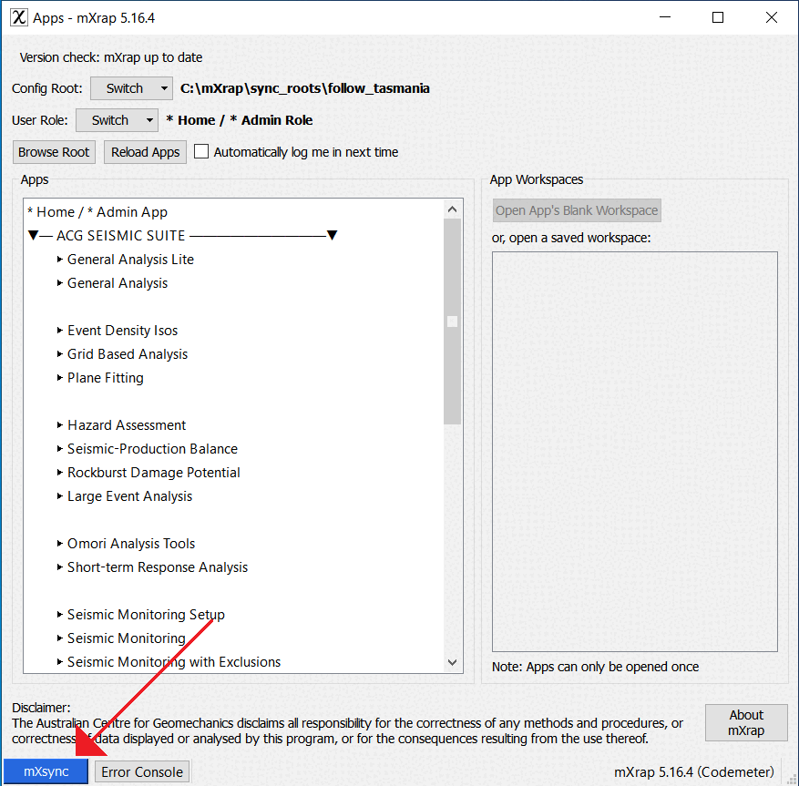Expand the Seismic-Production Balance arrow
The image size is (799, 786).
point(59,449)
